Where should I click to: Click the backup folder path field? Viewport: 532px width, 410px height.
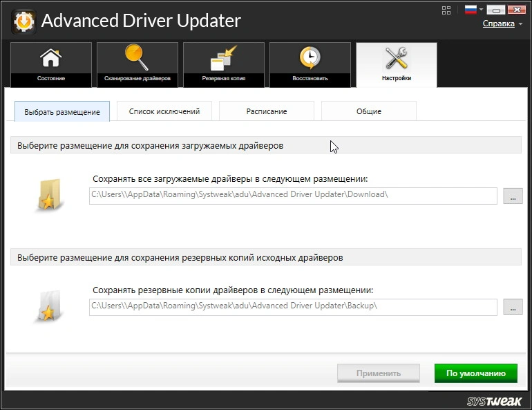point(293,307)
